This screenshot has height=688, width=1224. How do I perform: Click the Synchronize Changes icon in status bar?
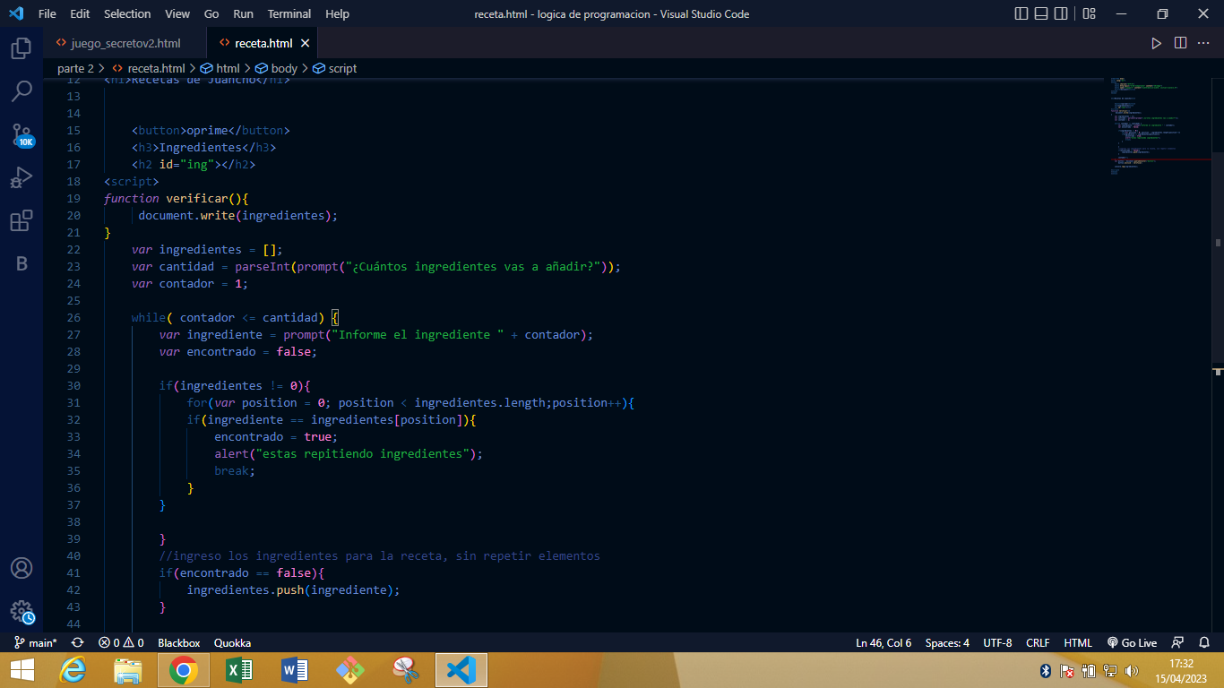coord(77,642)
